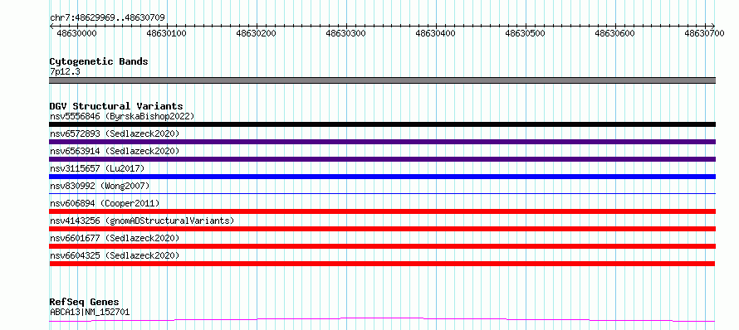Click the blue nsv3115657 variant bar

(382, 177)
